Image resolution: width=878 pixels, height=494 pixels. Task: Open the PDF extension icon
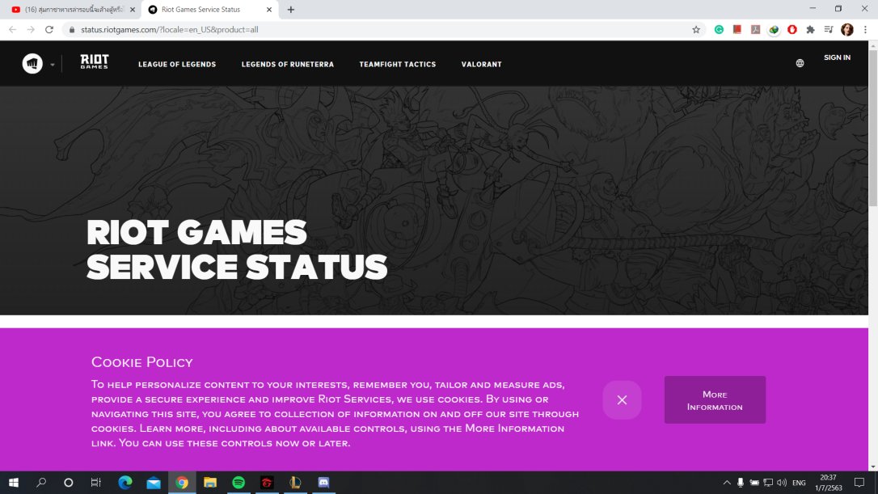coord(755,30)
